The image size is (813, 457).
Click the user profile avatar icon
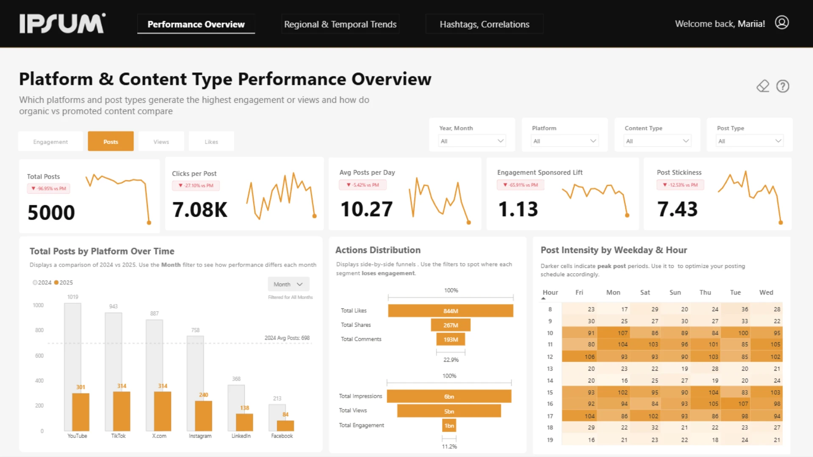782,23
